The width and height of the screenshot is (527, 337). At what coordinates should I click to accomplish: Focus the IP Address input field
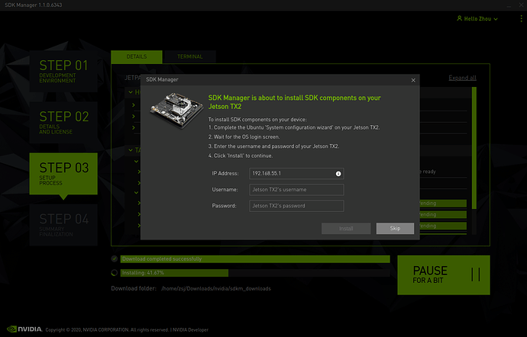click(296, 174)
